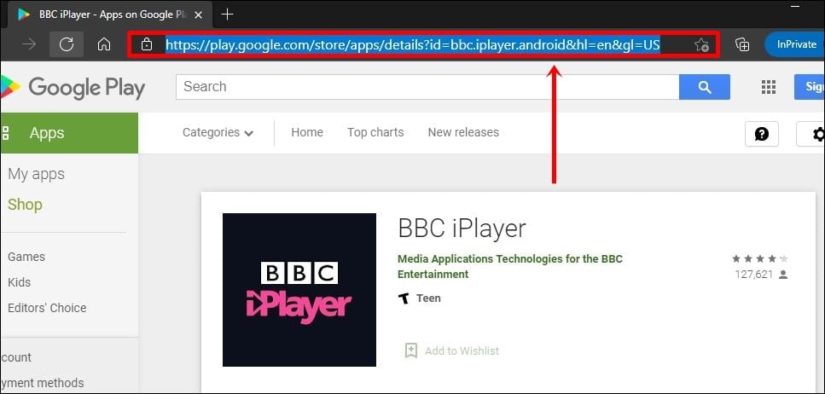Open the Collections icon in toolbar
Viewport: 825px width, 394px height.
tap(742, 44)
